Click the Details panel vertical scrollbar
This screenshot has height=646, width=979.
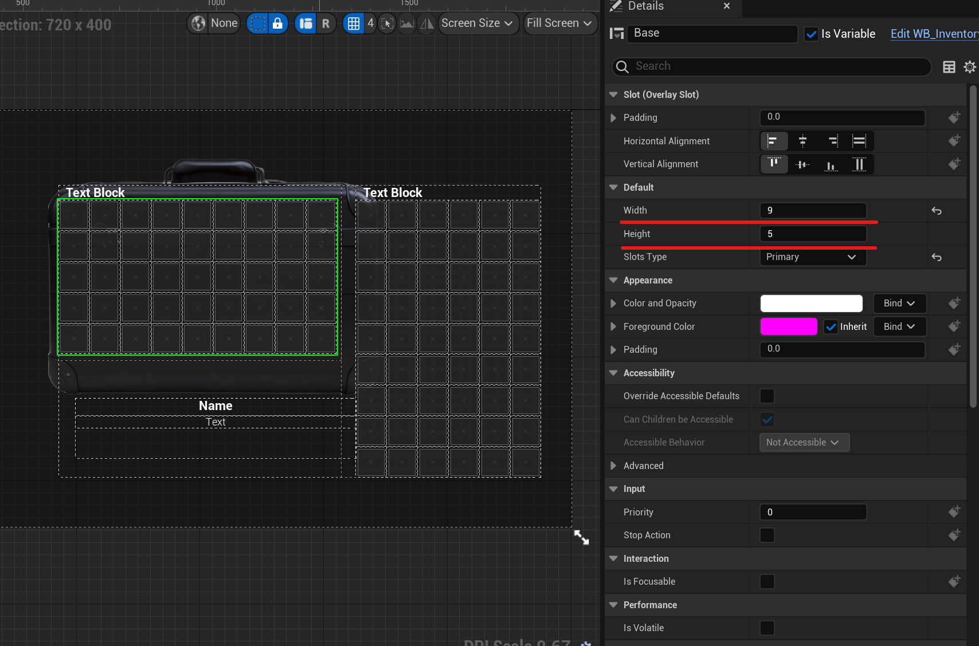[x=973, y=246]
